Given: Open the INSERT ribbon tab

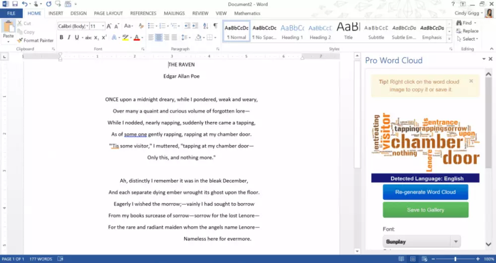Looking at the screenshot, I should coord(56,13).
